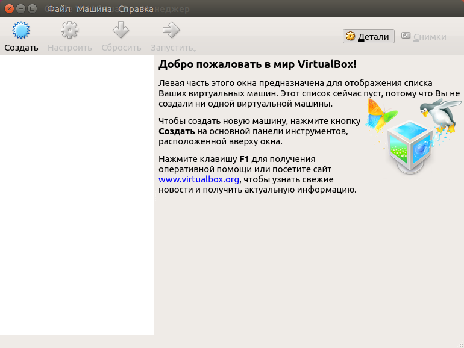Close the VirtualBox window
Viewport: 464px width, 348px height.
pos(9,8)
